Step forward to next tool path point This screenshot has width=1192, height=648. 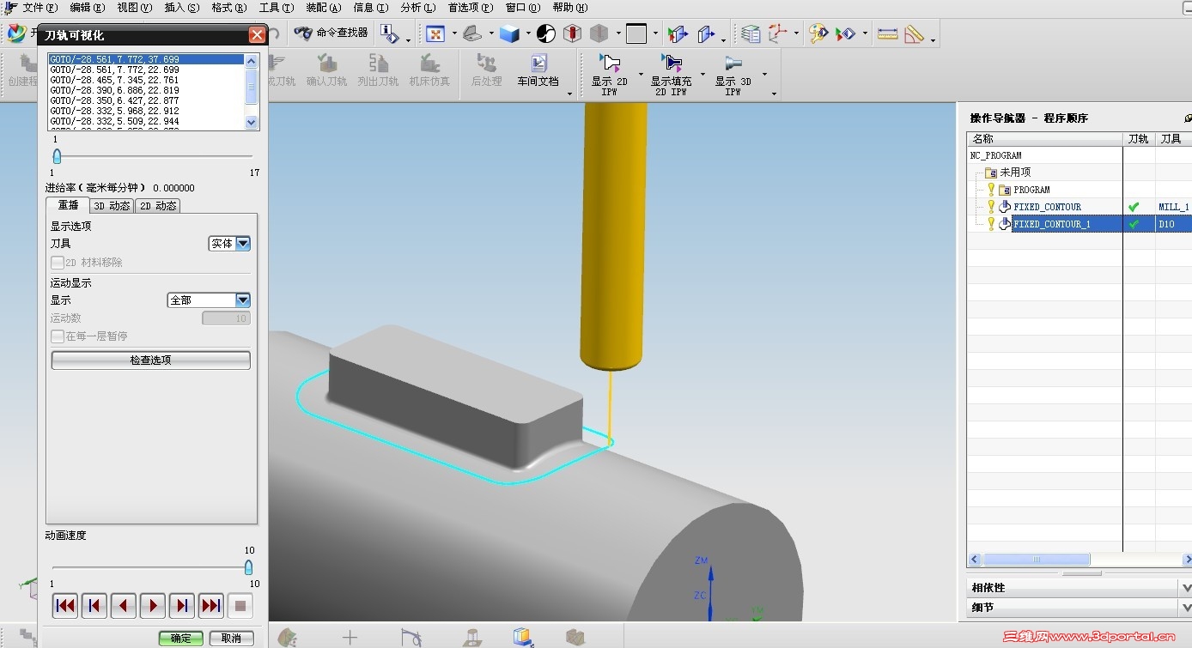tap(181, 606)
